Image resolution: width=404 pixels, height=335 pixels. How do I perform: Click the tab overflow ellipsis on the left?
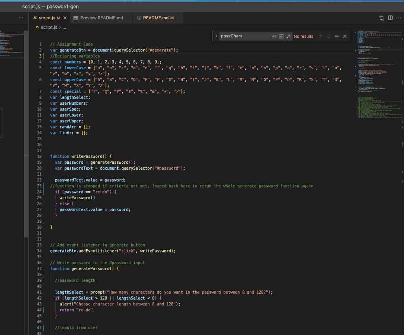pos(21,18)
